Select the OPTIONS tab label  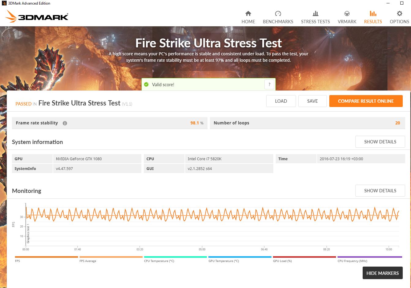pyautogui.click(x=399, y=22)
